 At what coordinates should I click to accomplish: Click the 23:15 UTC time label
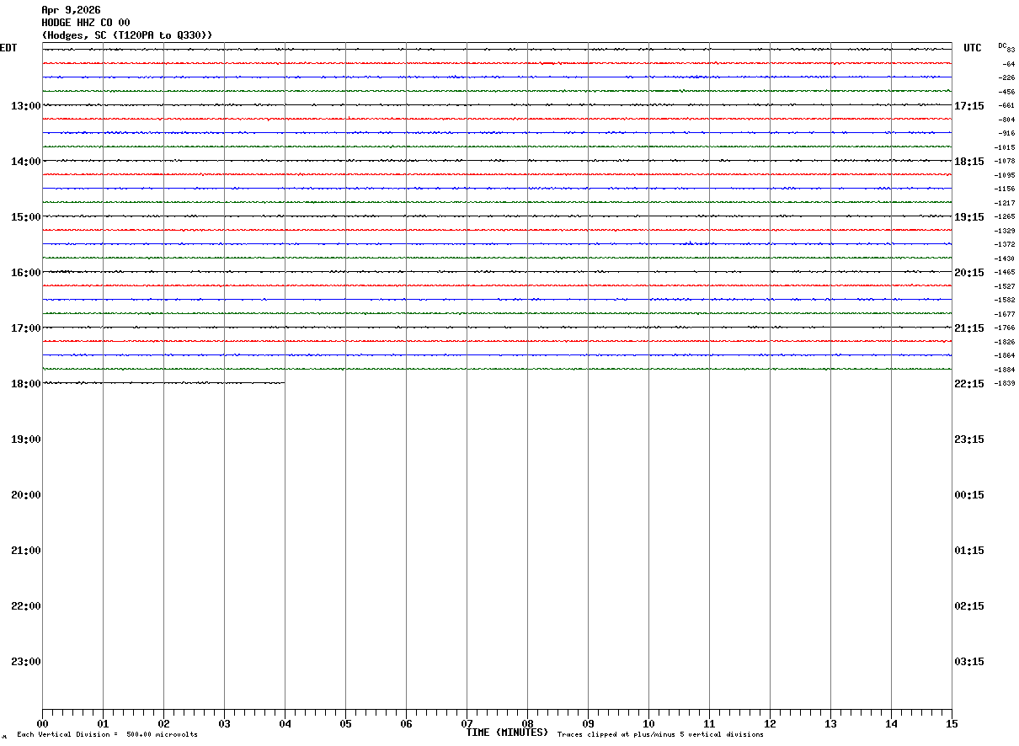tap(969, 440)
